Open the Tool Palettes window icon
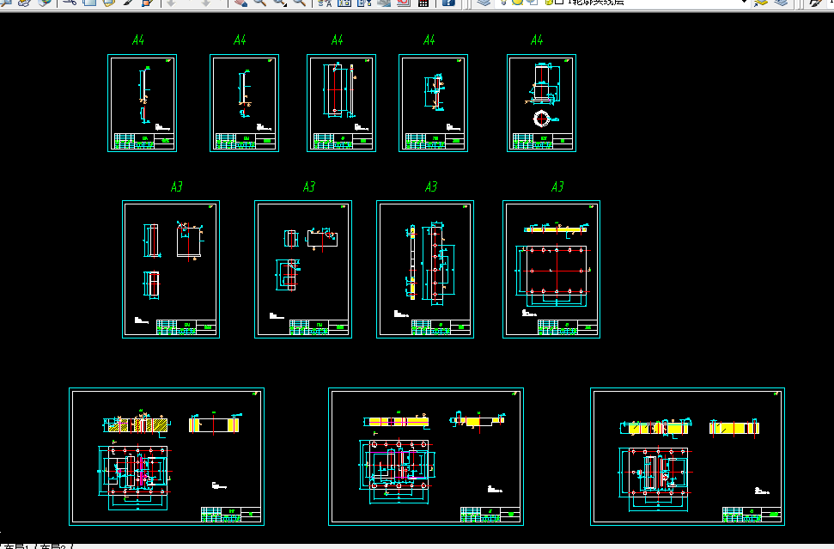 point(364,2)
